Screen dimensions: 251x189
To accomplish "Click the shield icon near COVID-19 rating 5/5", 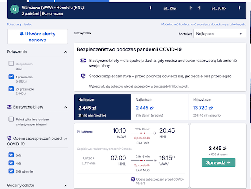I will coord(133,179).
